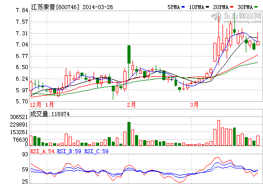Click the 12月 month label on the time axis
263x184 pixels.
35,105
